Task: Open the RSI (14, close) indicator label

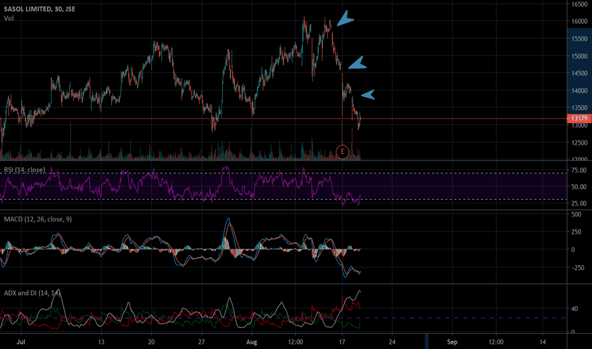Action: coord(25,170)
